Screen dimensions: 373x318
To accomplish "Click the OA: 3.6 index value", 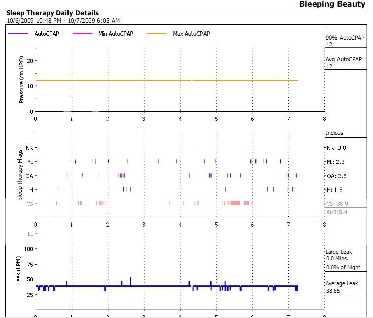I will click(336, 176).
